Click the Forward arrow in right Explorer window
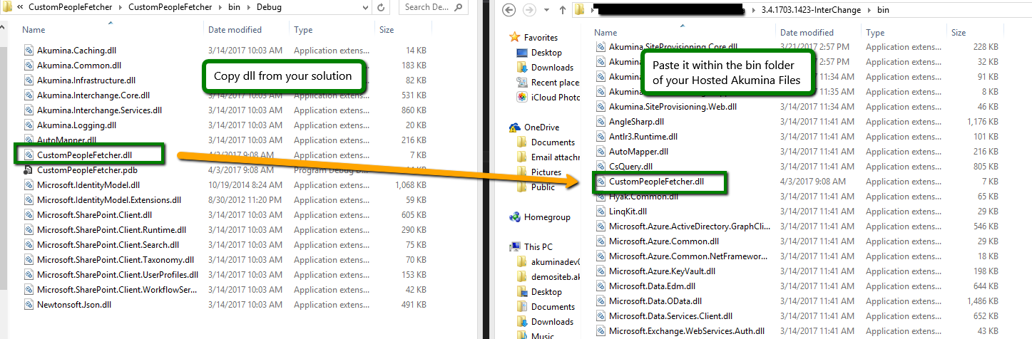 coord(531,10)
